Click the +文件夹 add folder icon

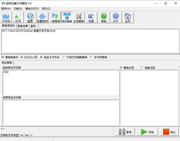pyautogui.click(x=6, y=17)
